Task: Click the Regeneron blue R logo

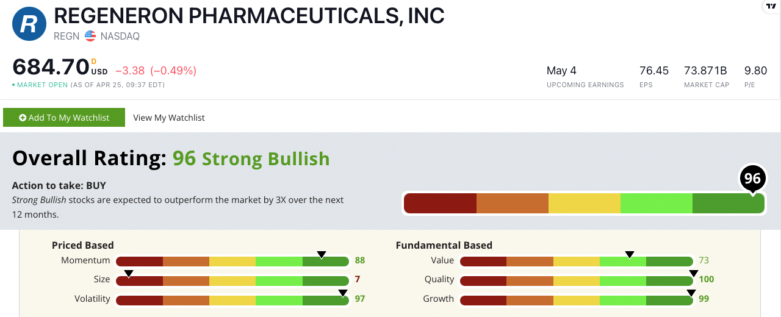Action: pyautogui.click(x=29, y=24)
